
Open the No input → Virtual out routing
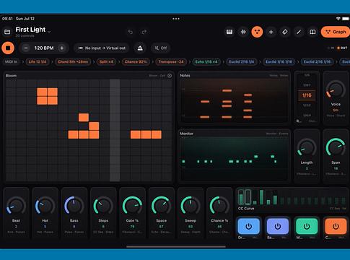coord(102,48)
